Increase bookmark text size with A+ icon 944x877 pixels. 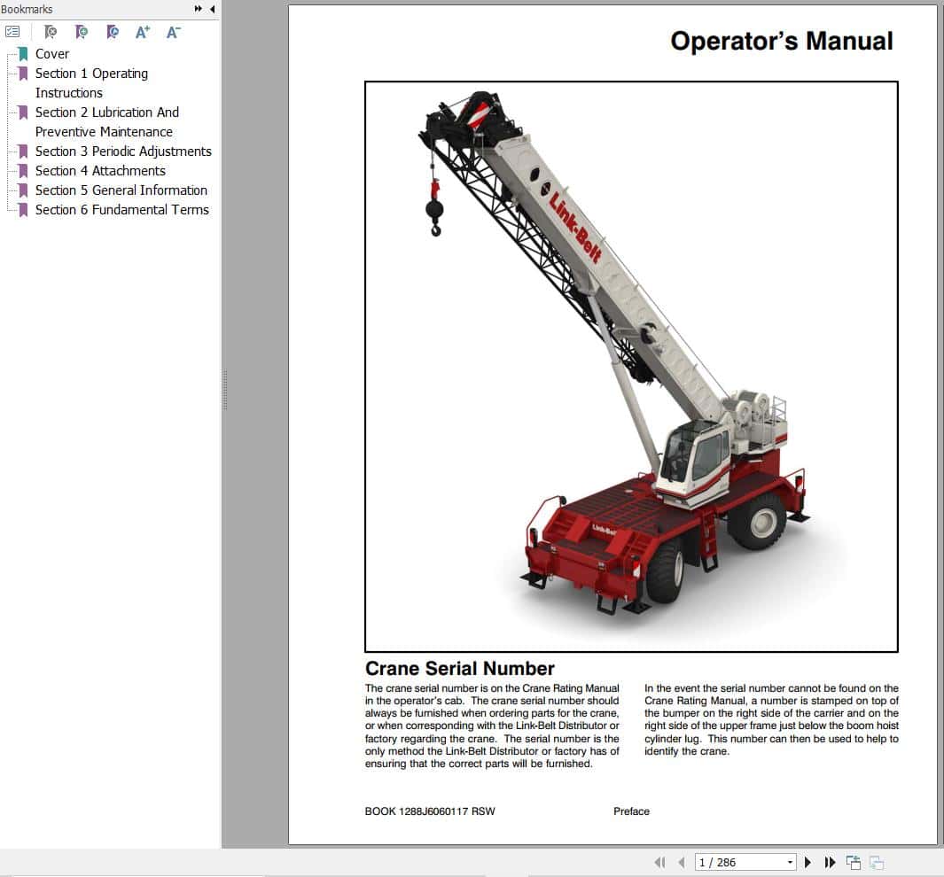pyautogui.click(x=142, y=32)
